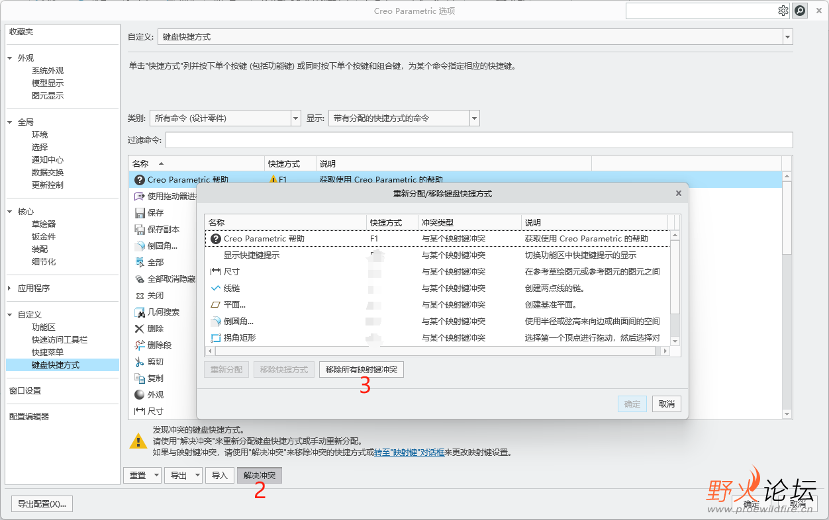
Task: Click the Creo Parametric 帮助 question icon in main list
Action: click(x=139, y=179)
